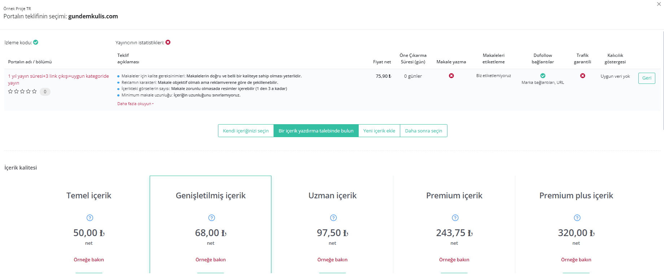This screenshot has width=664, height=275.
Task: Select Bir içerik yazdırma talebinde bulun tab
Action: tap(316, 131)
